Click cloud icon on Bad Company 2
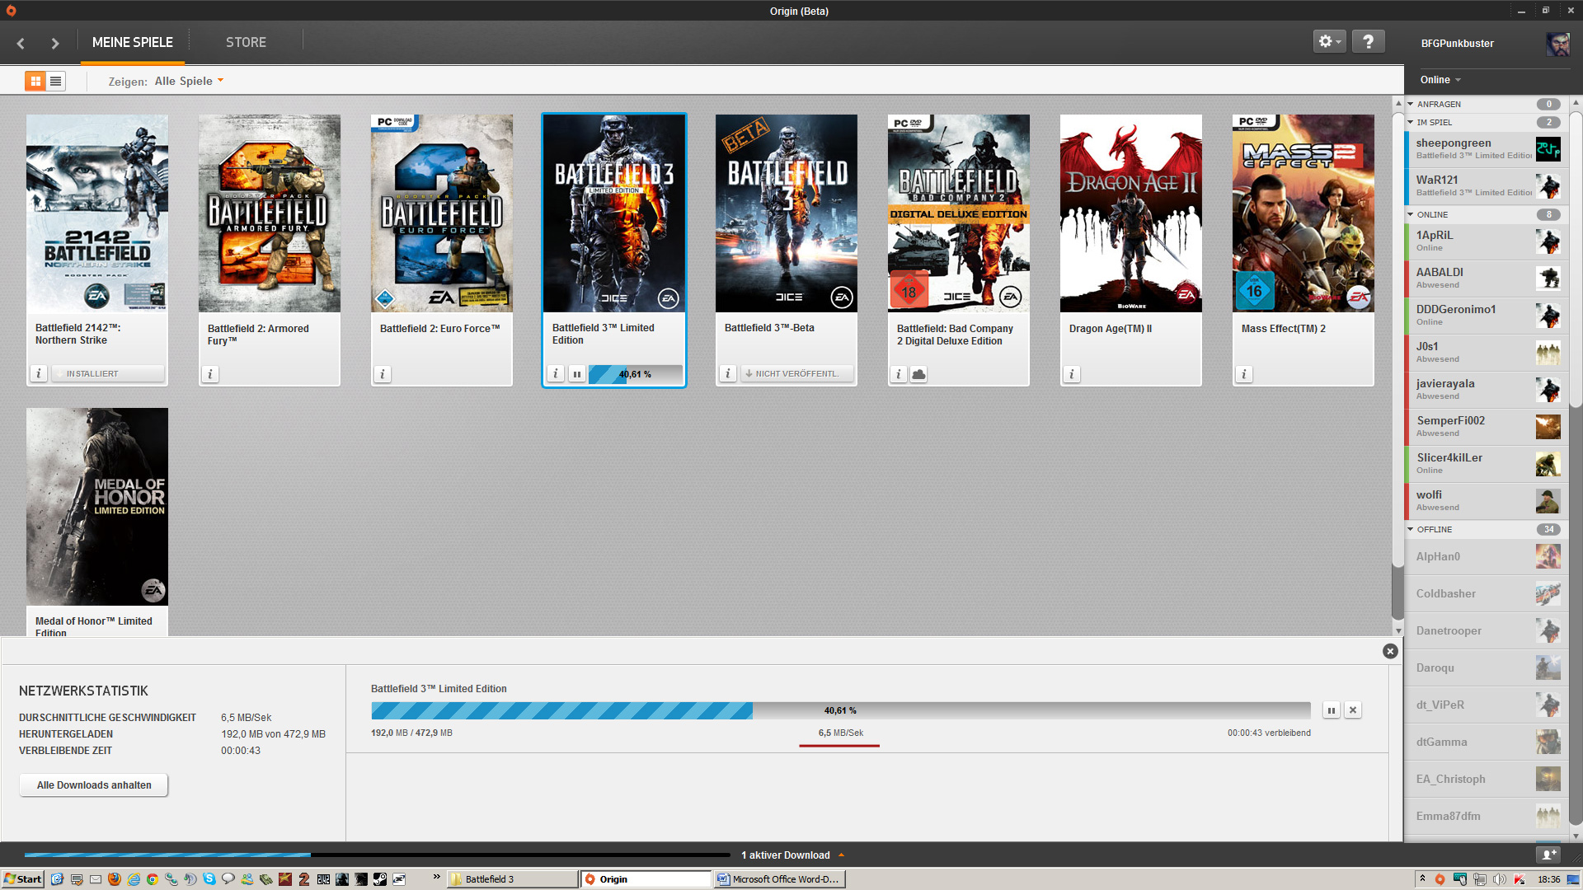This screenshot has width=1583, height=890. 919,374
